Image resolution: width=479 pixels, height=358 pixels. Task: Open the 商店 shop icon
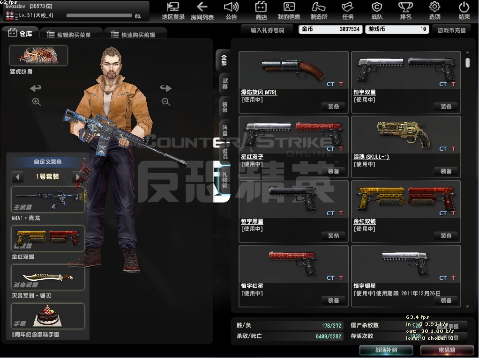point(261,11)
